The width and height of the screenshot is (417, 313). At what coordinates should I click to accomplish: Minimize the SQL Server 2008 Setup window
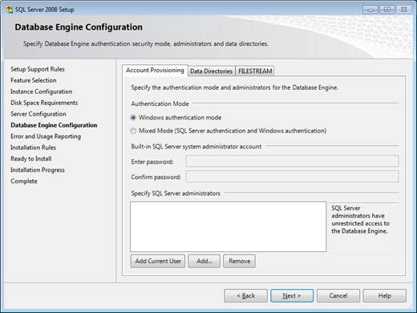(x=370, y=10)
